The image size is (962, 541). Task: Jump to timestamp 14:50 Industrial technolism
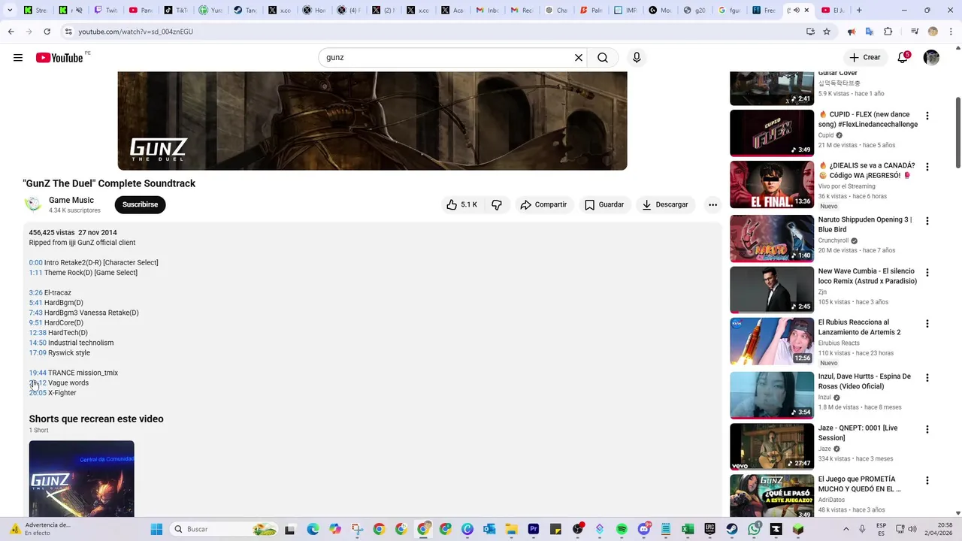click(38, 343)
